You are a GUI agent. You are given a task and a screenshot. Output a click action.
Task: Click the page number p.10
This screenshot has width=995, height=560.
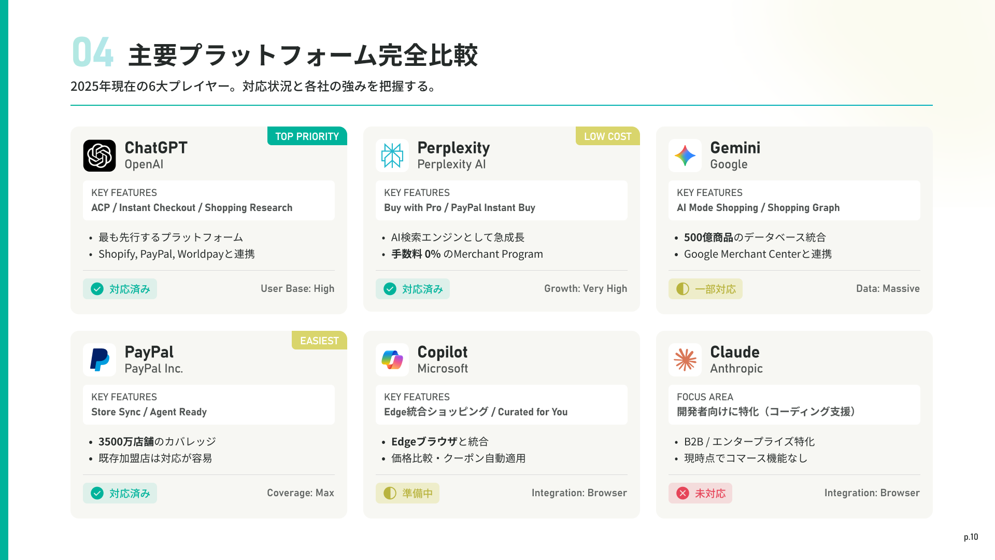coord(971,537)
